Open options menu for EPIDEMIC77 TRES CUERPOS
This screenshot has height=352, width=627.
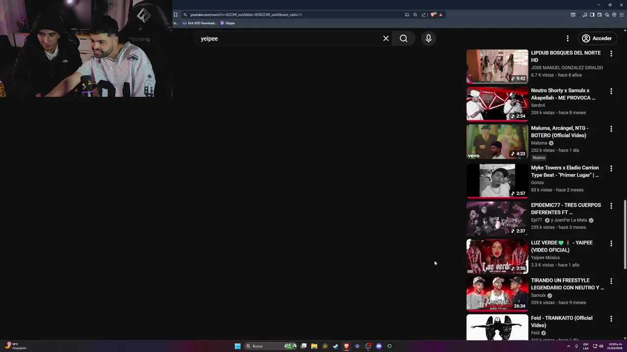(x=611, y=206)
